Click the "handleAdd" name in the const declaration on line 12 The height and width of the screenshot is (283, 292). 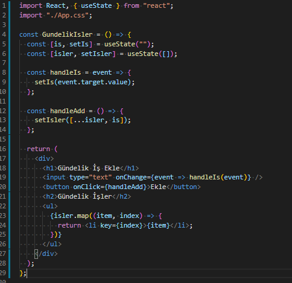(68, 111)
